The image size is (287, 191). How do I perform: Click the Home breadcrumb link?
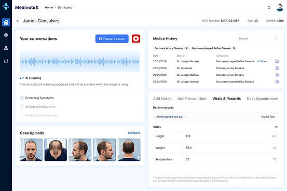pyautogui.click(x=49, y=7)
